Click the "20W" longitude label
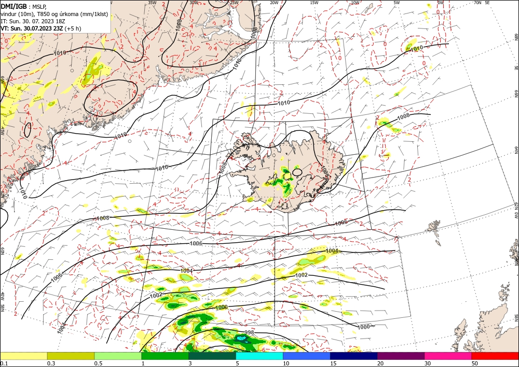Image resolution: width=519 pixels, height=367 pixels. coord(274,3)
